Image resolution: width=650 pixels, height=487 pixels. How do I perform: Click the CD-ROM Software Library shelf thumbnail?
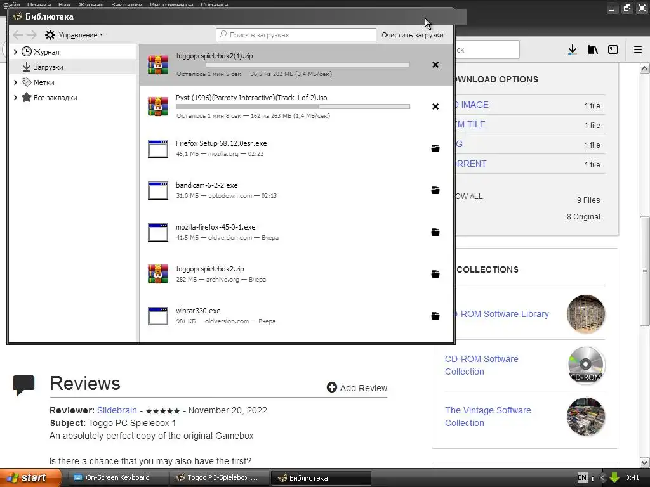[586, 314]
